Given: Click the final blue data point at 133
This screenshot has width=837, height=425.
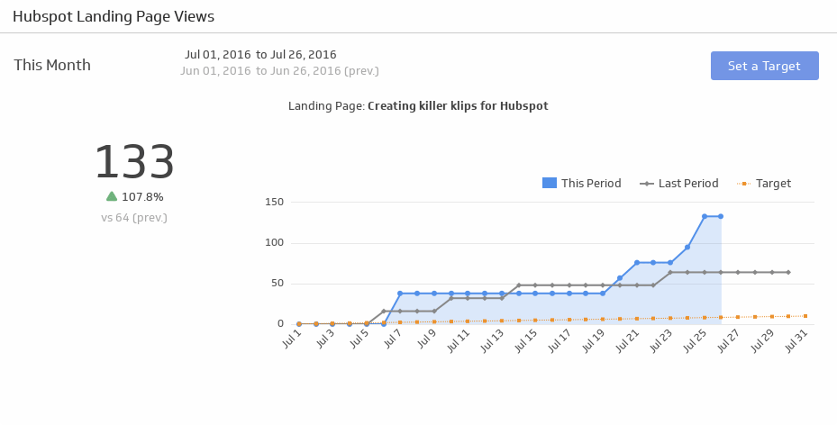Looking at the screenshot, I should coord(721,216).
